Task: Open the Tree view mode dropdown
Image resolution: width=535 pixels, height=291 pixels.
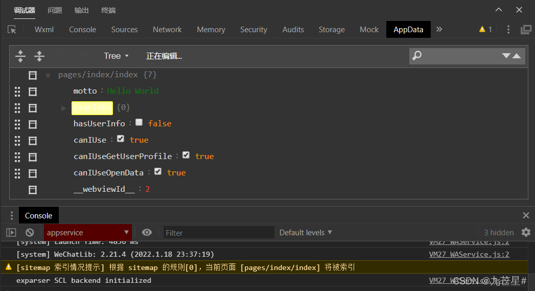Action: coord(116,56)
